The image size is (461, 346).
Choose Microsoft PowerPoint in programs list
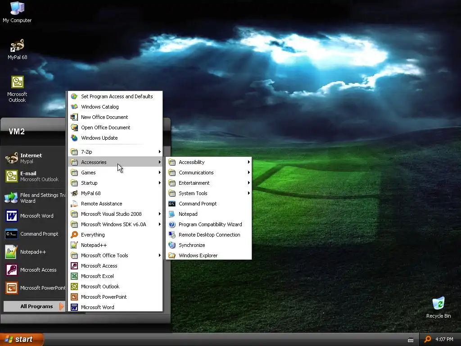[x=115, y=296]
